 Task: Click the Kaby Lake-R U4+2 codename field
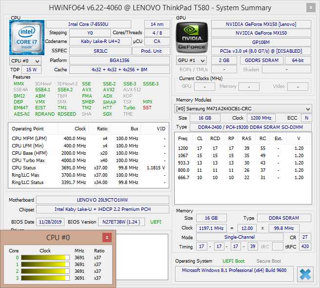[x=100, y=41]
